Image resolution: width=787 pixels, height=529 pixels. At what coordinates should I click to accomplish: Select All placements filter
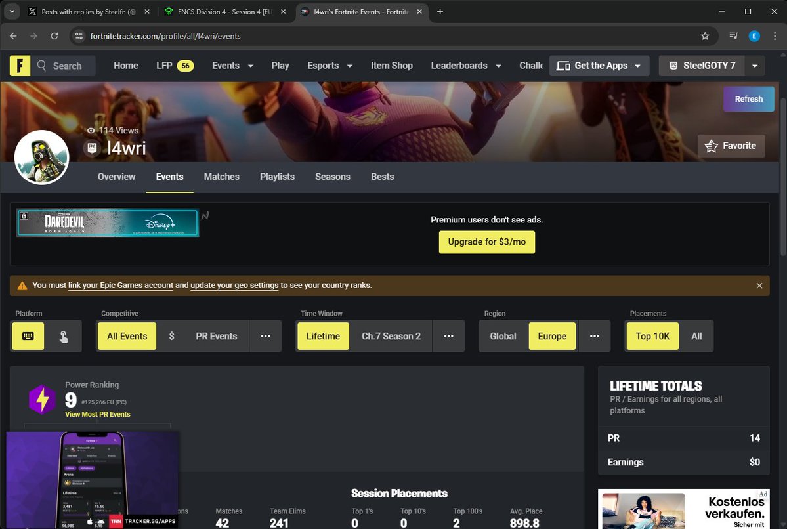[x=696, y=336]
